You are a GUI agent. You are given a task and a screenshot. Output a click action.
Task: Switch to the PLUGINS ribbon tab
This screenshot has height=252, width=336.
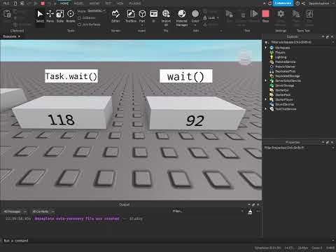pos(135,3)
